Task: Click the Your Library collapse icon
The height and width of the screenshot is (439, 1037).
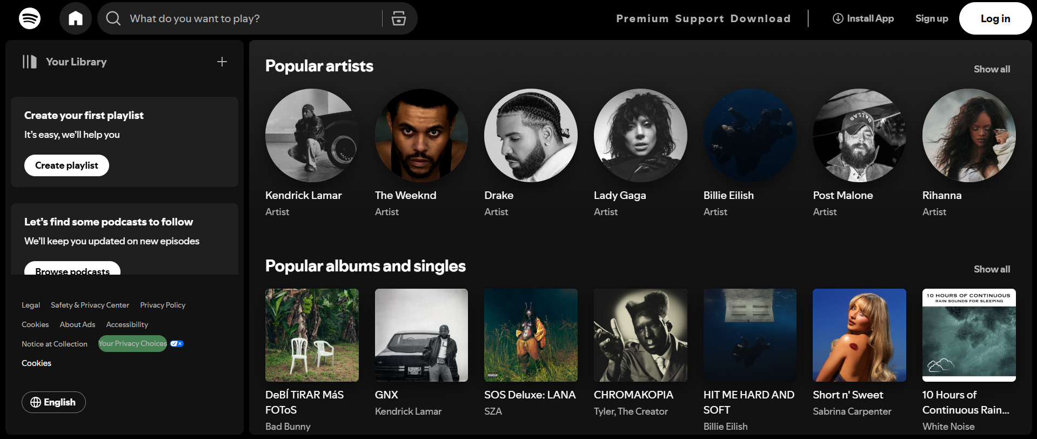Action: [29, 62]
